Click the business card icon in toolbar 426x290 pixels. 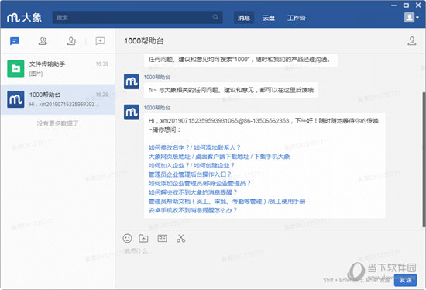[162, 238]
